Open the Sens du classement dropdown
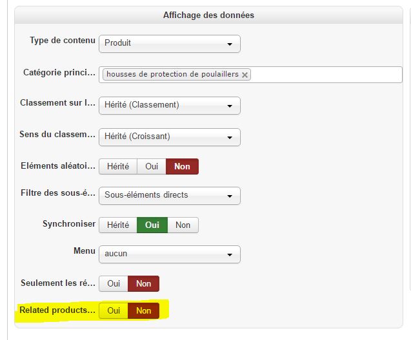The height and width of the screenshot is (340, 411). (169, 137)
